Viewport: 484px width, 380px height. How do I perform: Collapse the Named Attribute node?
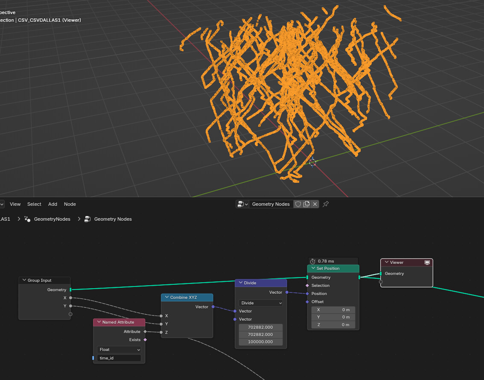(x=99, y=322)
